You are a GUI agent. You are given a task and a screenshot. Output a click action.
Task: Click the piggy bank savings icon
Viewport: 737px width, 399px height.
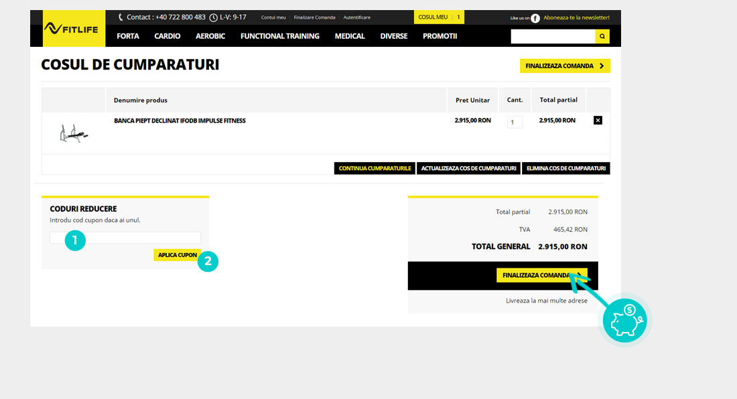(624, 321)
